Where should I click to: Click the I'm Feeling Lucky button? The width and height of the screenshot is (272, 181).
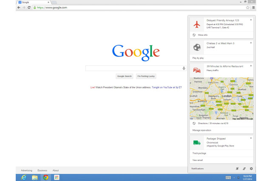pos(146,76)
